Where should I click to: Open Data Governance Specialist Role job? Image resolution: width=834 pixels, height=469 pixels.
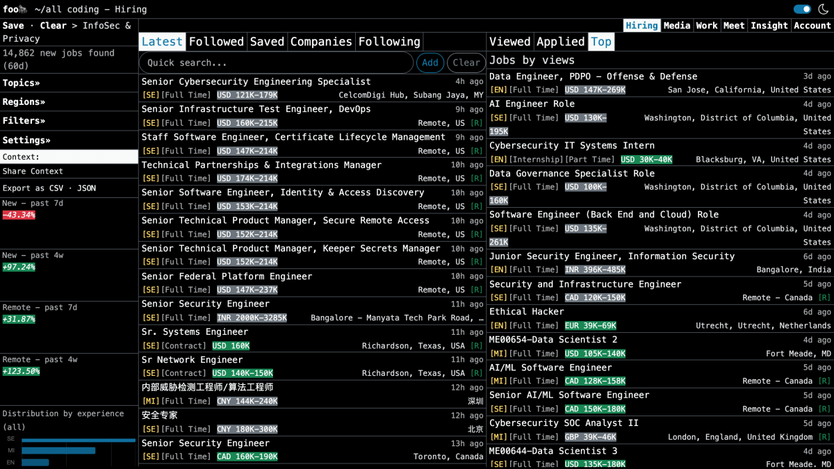tap(571, 173)
